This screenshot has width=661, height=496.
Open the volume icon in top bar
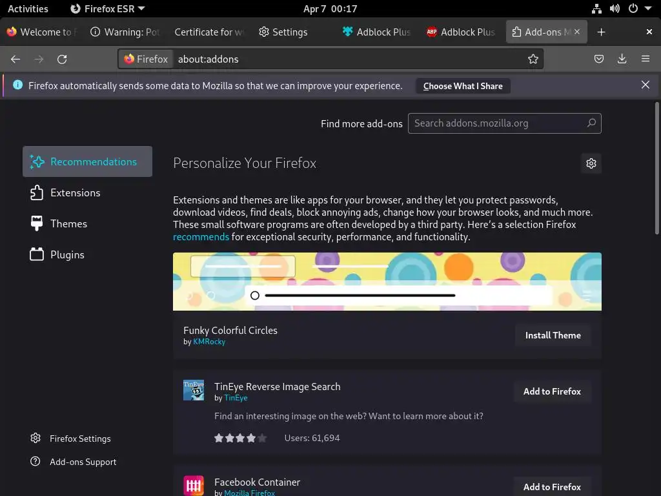coord(615,8)
